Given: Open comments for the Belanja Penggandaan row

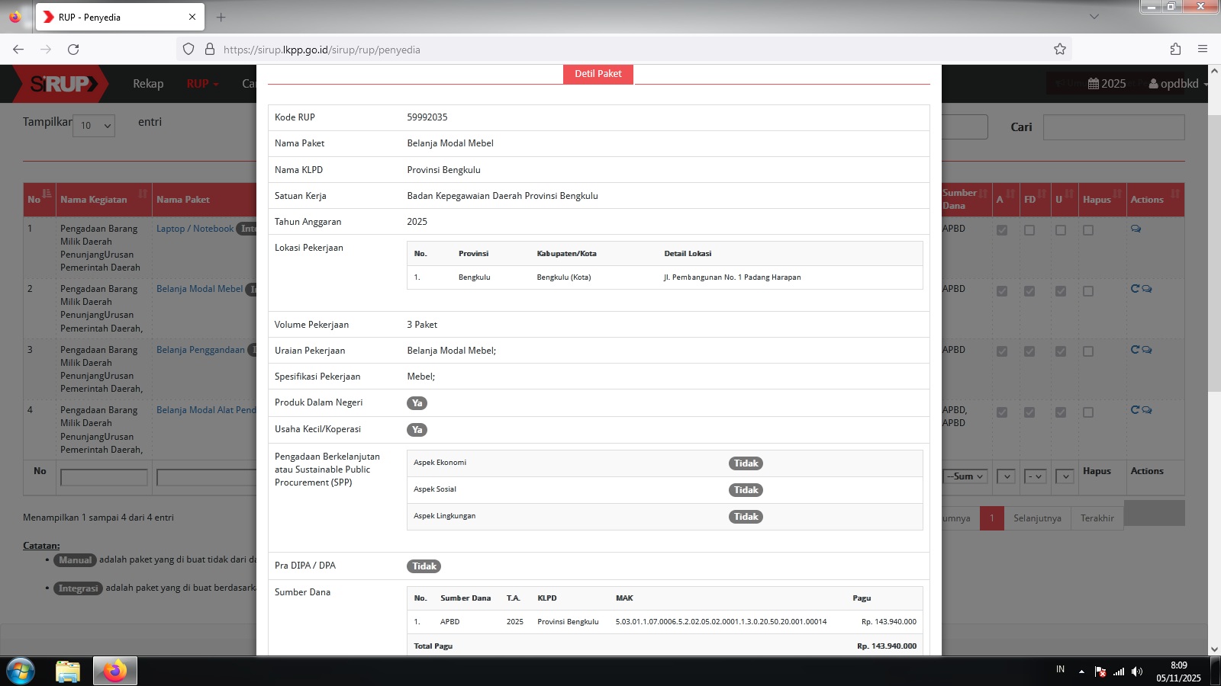Looking at the screenshot, I should click(x=1146, y=350).
